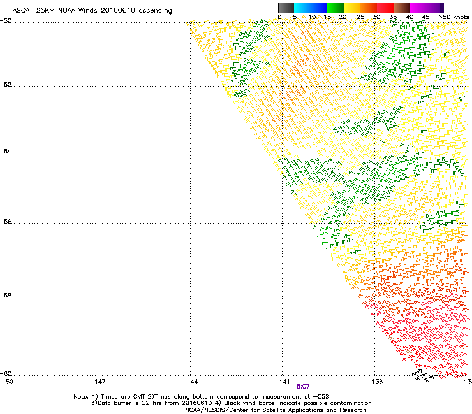Click the '>50 knots' legend label

point(454,17)
